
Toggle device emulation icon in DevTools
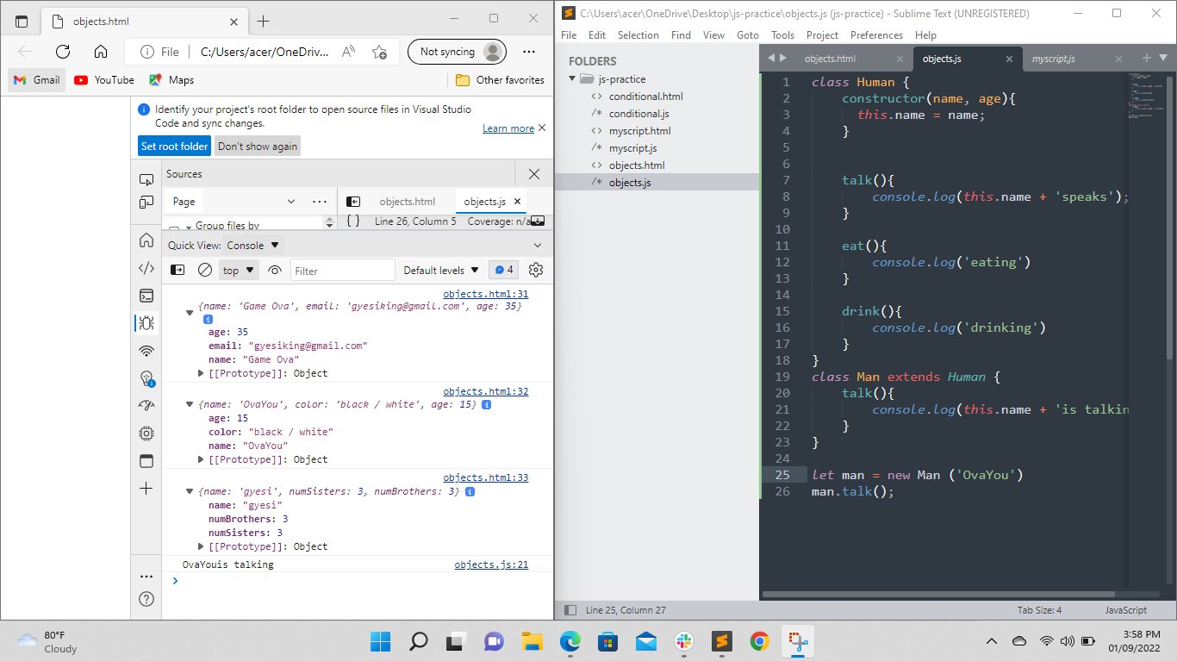tap(146, 203)
